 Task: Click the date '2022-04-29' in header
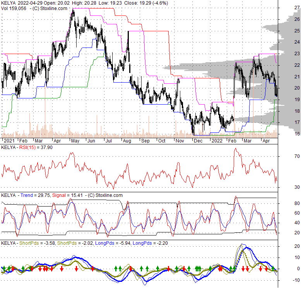[x=29, y=3]
